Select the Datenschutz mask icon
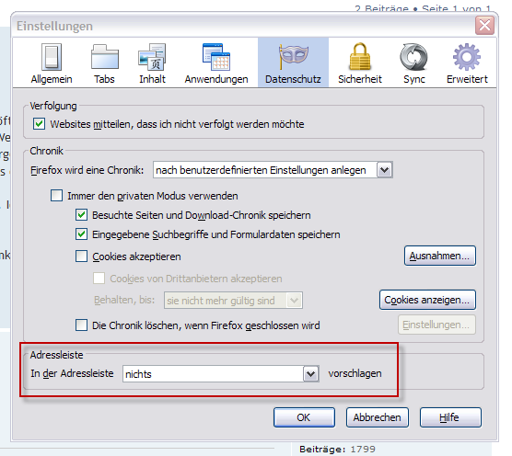The width and height of the screenshot is (512, 456). (x=293, y=57)
